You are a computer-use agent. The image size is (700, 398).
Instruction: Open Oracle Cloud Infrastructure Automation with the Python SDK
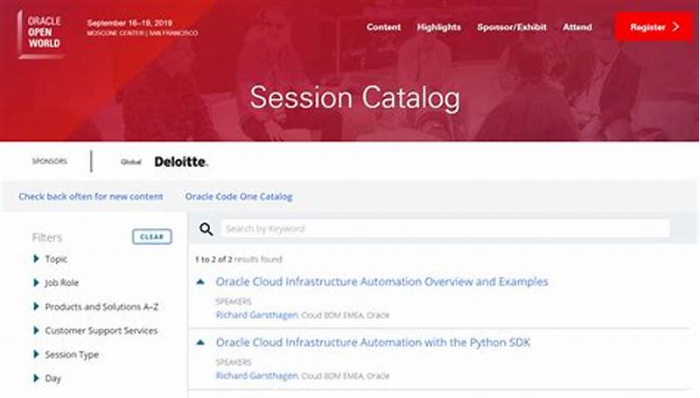[374, 342]
